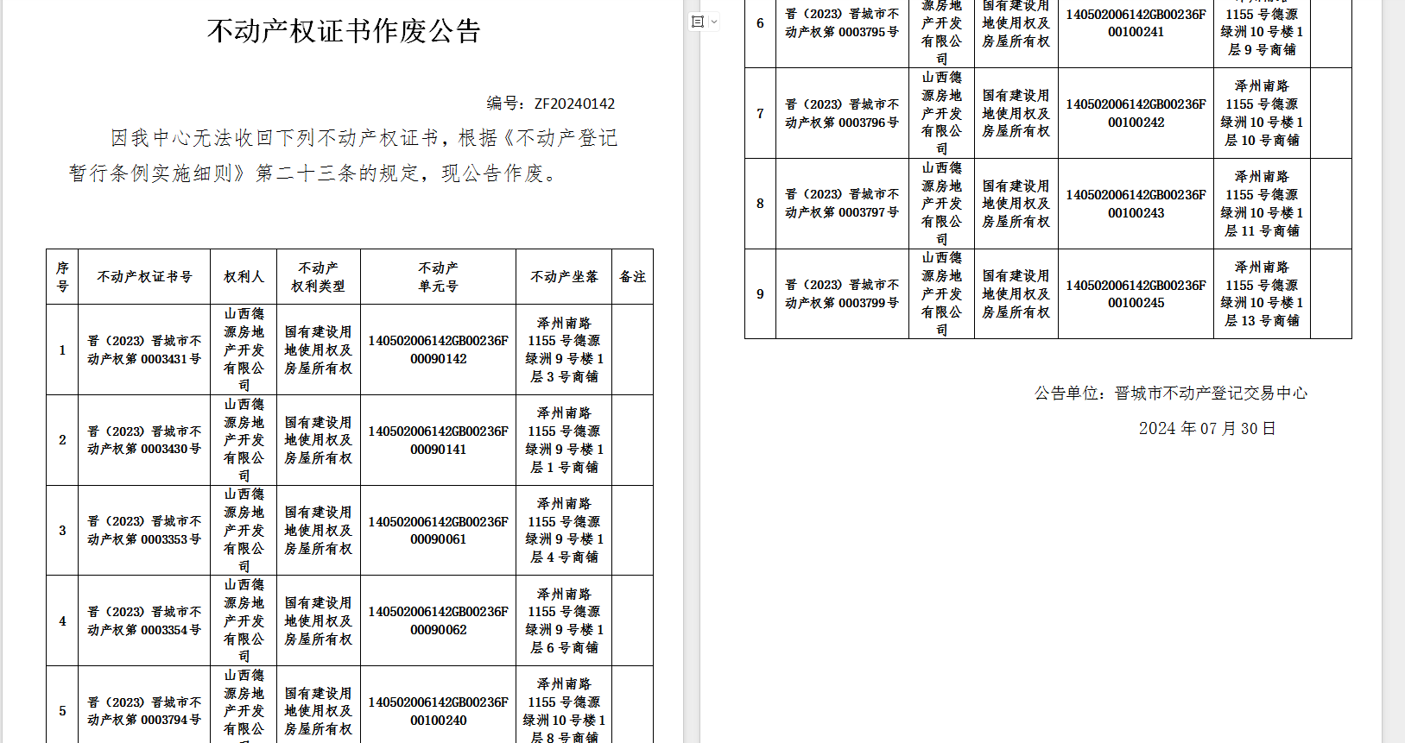Select certificate number 不动产权第 0003795 号
The image size is (1405, 743).
(x=842, y=32)
